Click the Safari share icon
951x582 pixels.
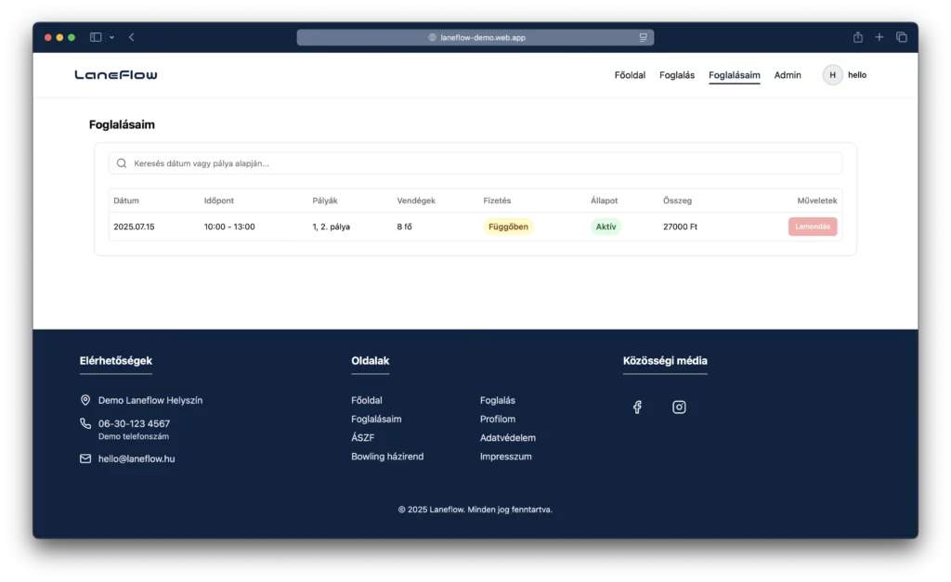pyautogui.click(x=857, y=37)
